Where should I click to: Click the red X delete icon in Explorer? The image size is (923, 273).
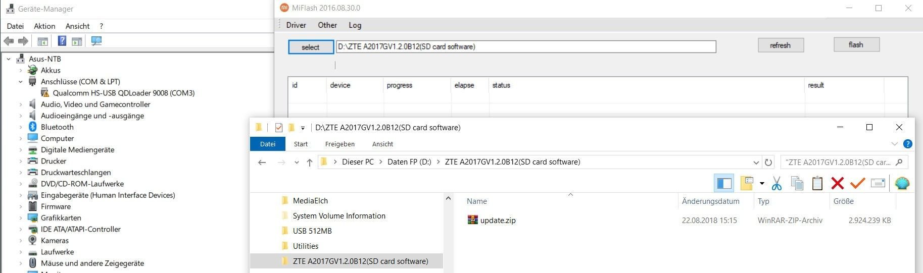[x=837, y=183]
